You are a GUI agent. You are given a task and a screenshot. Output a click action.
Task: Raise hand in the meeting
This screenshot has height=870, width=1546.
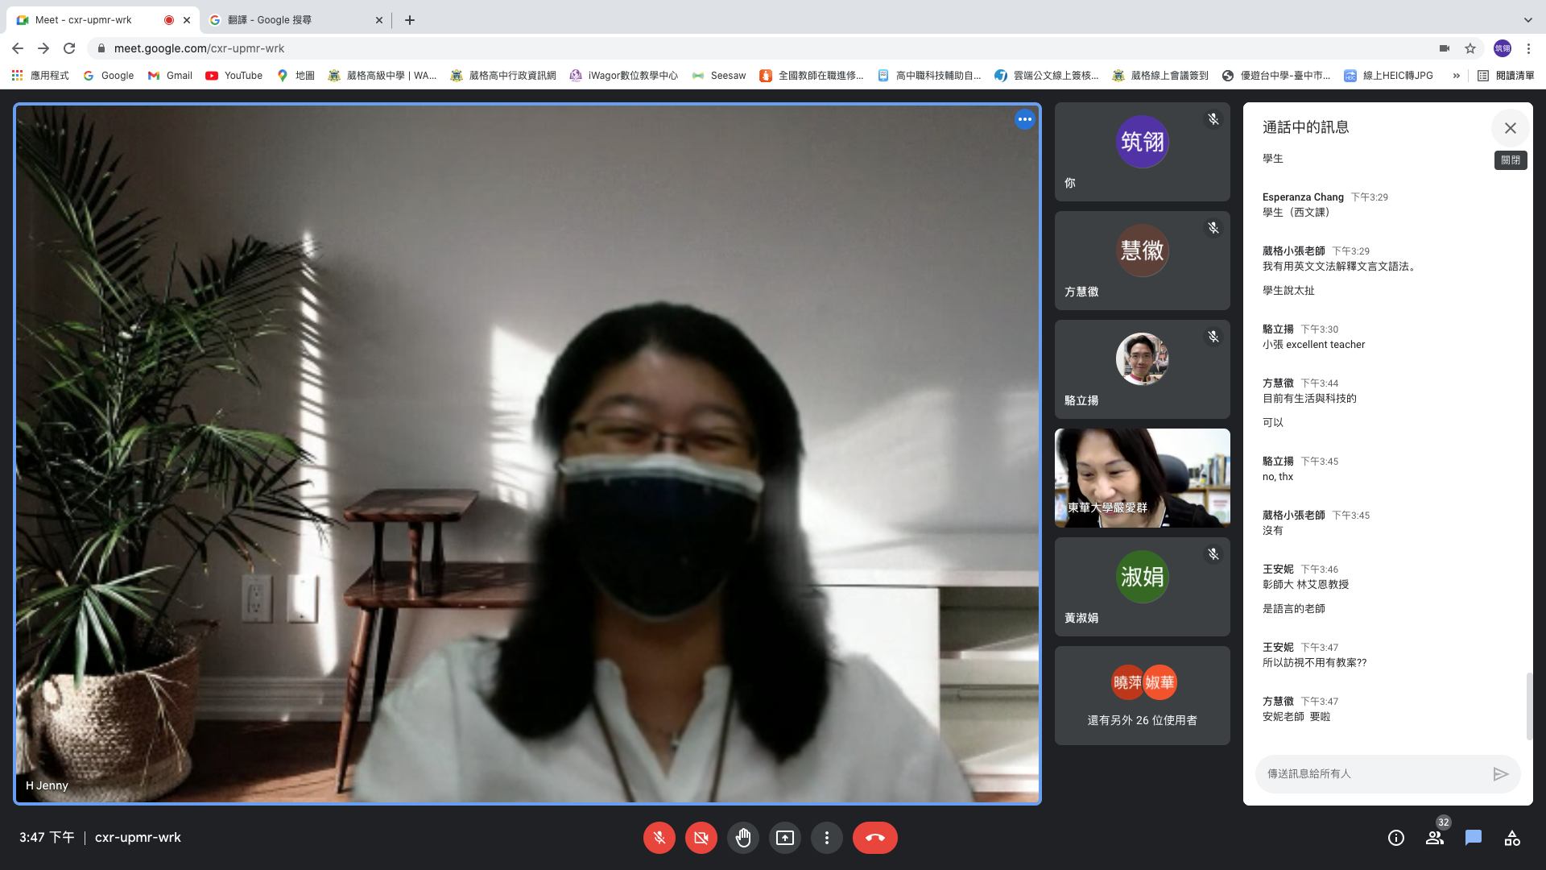pyautogui.click(x=742, y=838)
